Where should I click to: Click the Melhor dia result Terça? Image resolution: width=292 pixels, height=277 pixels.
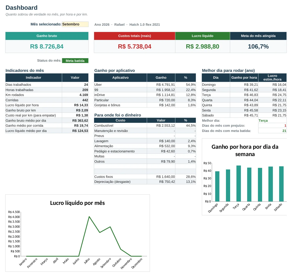point(272,121)
